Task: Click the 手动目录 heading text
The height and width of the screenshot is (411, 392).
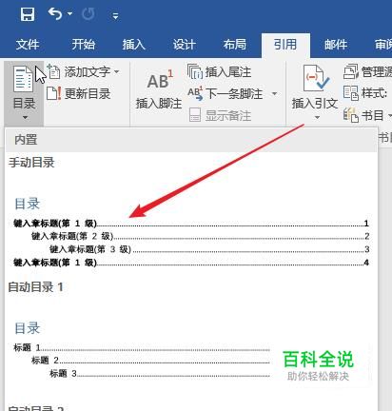Action: 31,163
